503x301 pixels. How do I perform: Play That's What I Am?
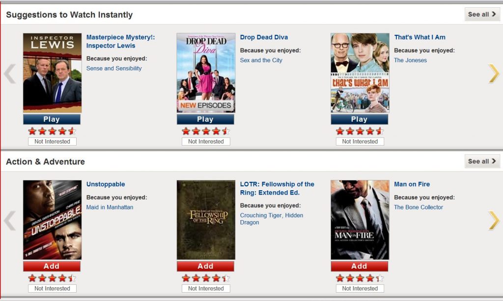tap(359, 120)
